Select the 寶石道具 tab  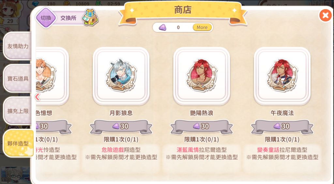coord(18,78)
